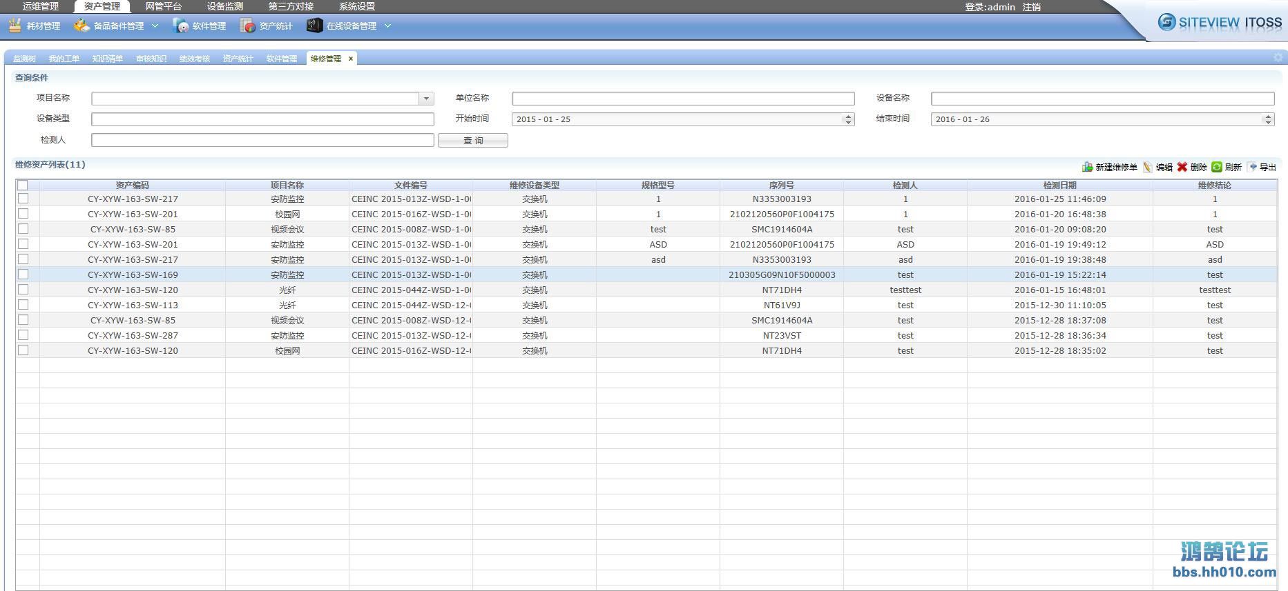Click the 查询 search button
The width and height of the screenshot is (1288, 591).
(x=473, y=141)
